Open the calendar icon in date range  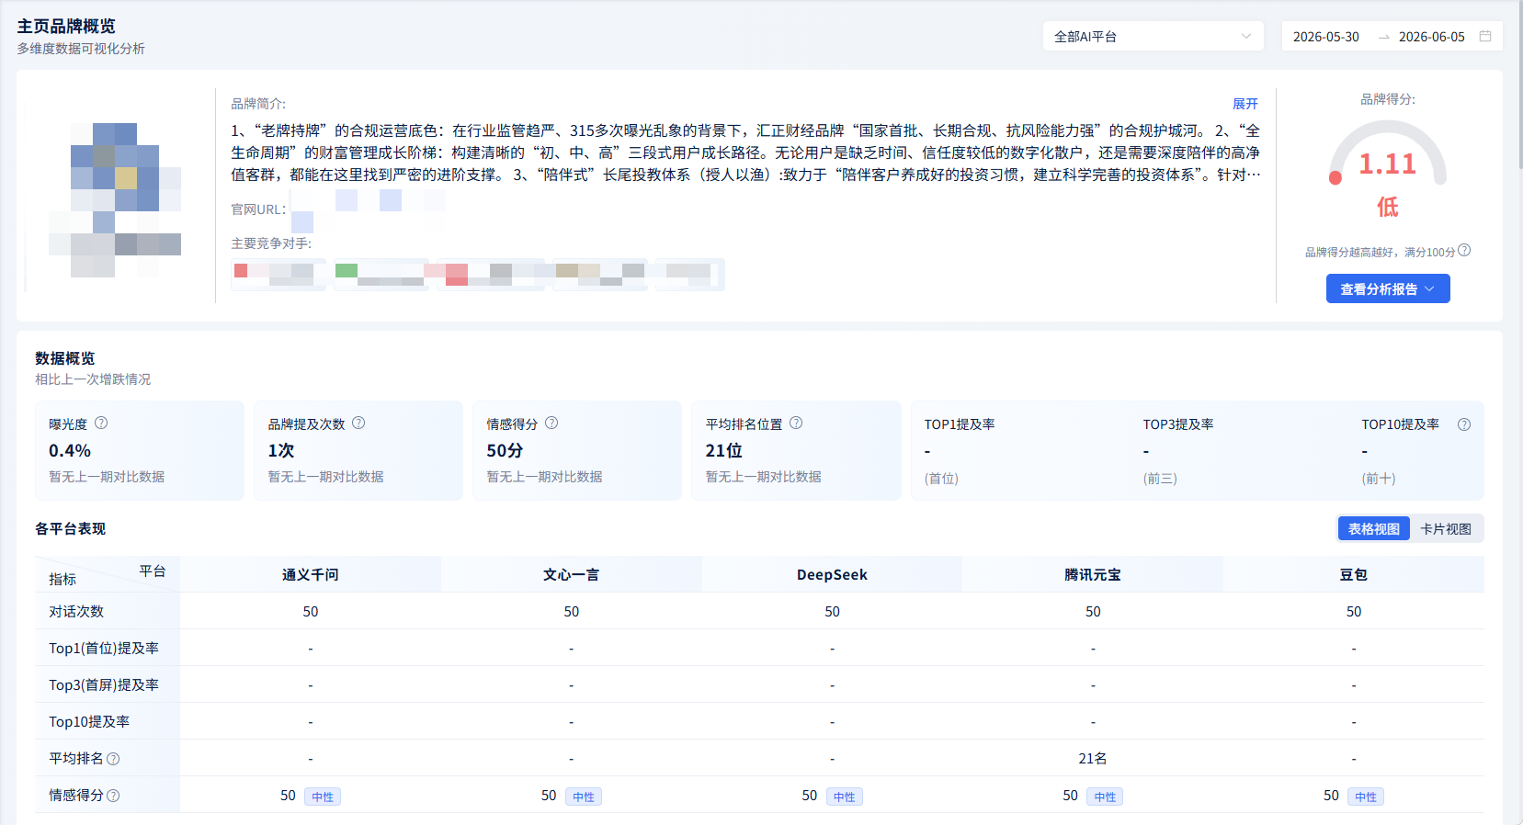pos(1485,36)
